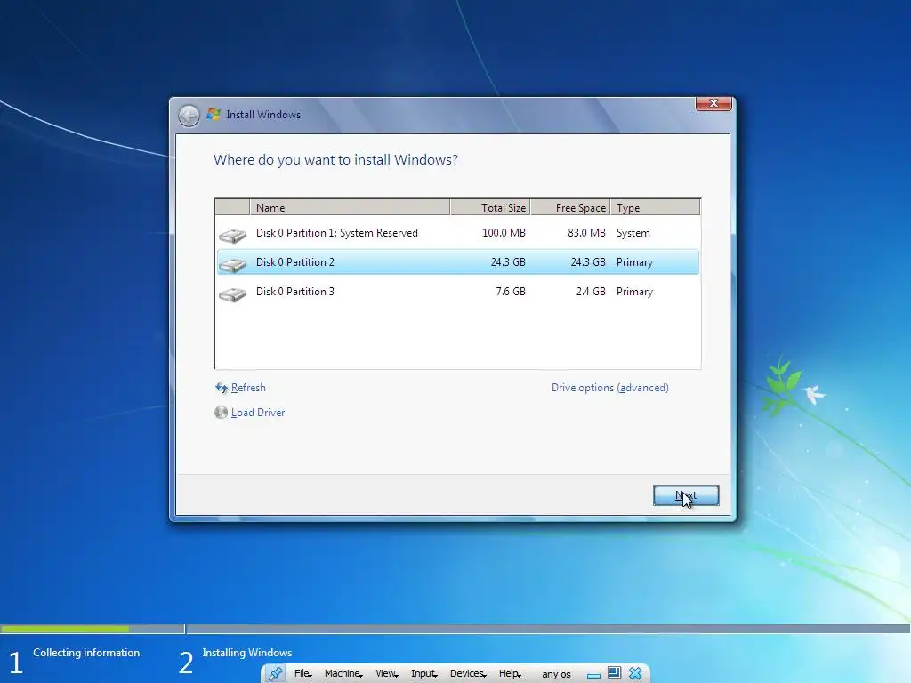Select the Disk 0 Partition 2 row
The width and height of the screenshot is (911, 683).
(458, 262)
